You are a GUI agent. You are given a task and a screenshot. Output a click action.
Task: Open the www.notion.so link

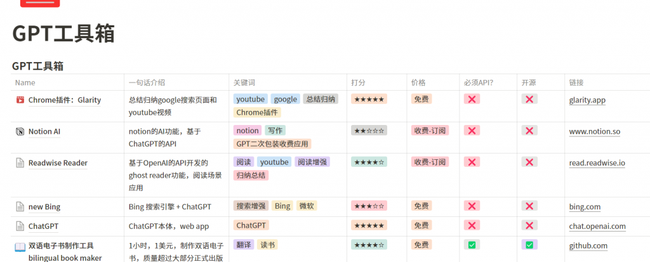point(594,132)
